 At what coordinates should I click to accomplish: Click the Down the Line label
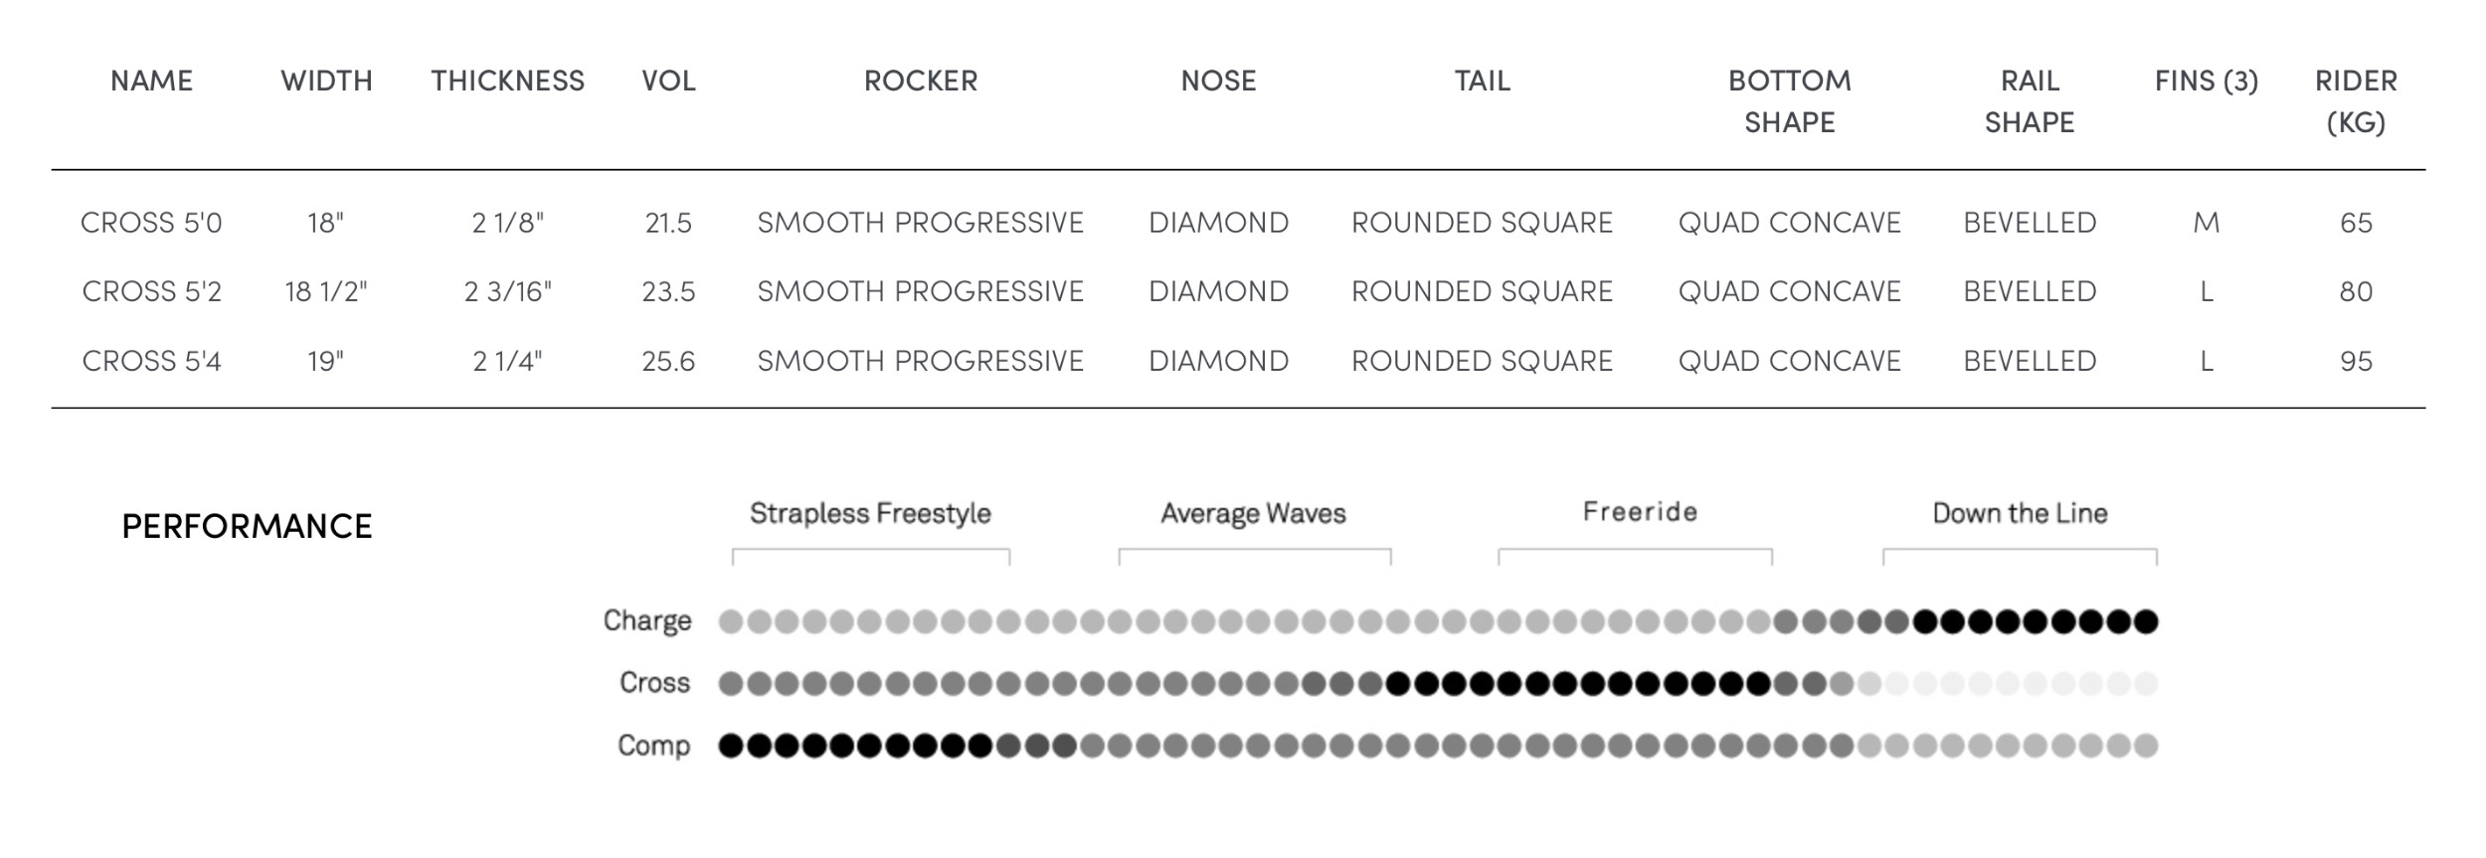coord(2020,513)
